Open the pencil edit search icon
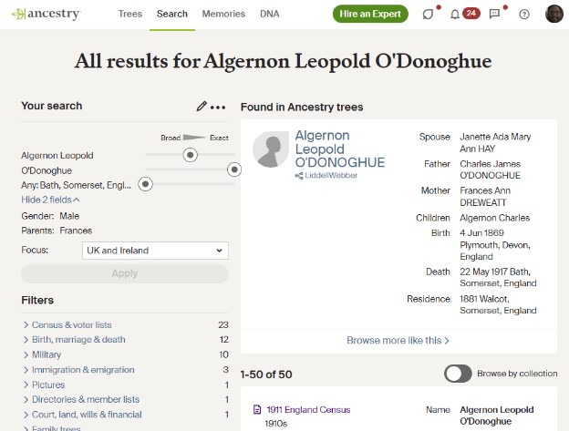Screen dimensions: 569x431 [x=202, y=107]
